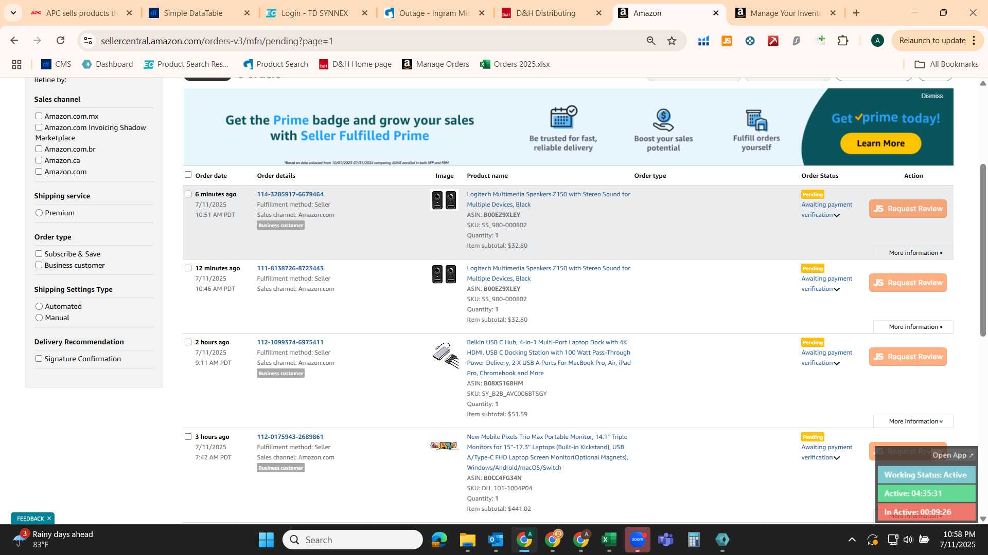Click the Windows taskbar search box
This screenshot has height=555, width=988.
pos(352,540)
